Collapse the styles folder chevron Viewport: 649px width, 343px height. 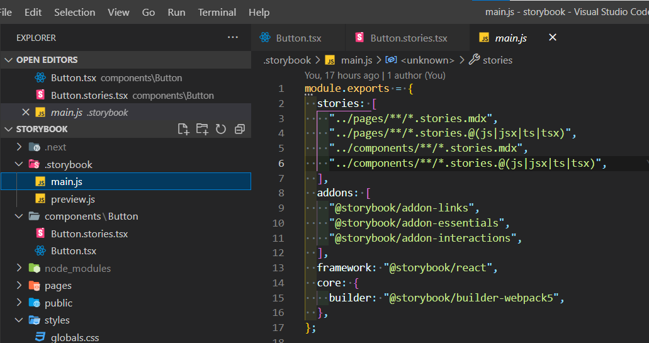19,320
